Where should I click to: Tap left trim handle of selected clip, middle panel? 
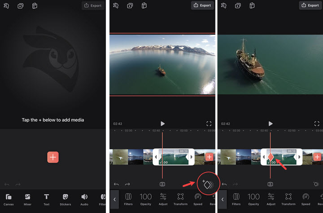[156, 157]
